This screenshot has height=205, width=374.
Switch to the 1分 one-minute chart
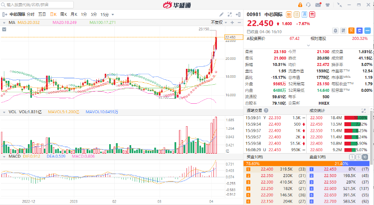(84, 14)
